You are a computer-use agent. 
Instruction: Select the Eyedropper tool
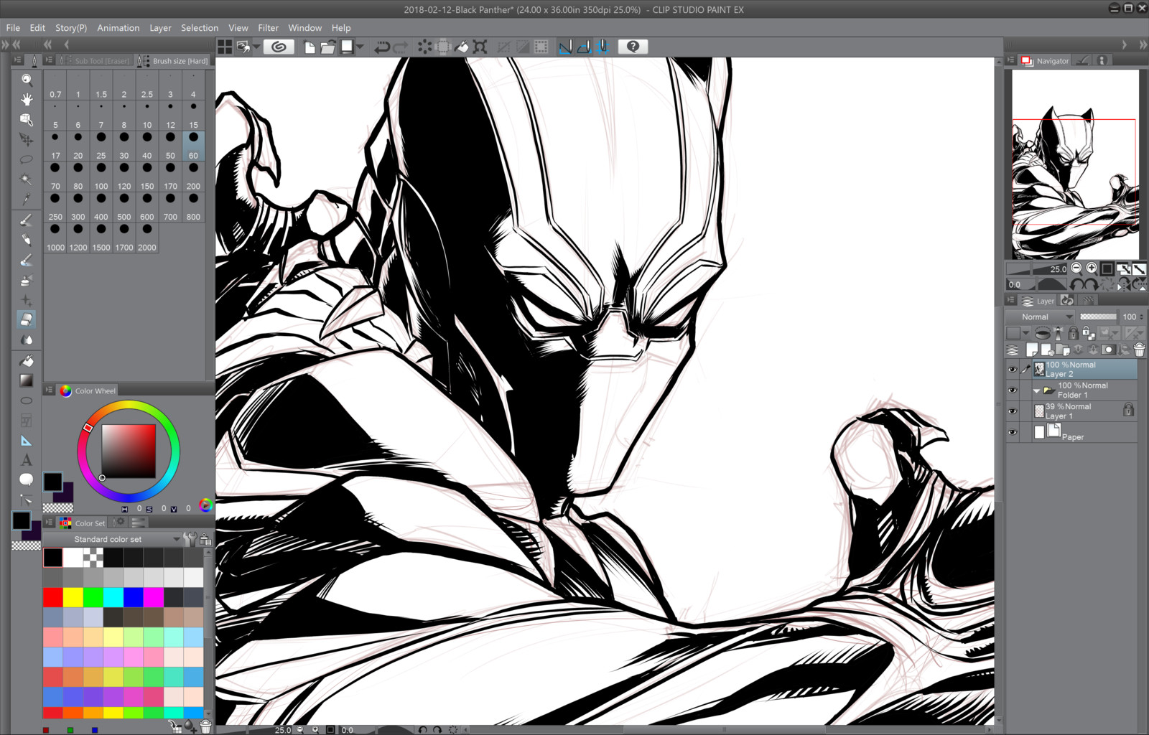(x=27, y=199)
